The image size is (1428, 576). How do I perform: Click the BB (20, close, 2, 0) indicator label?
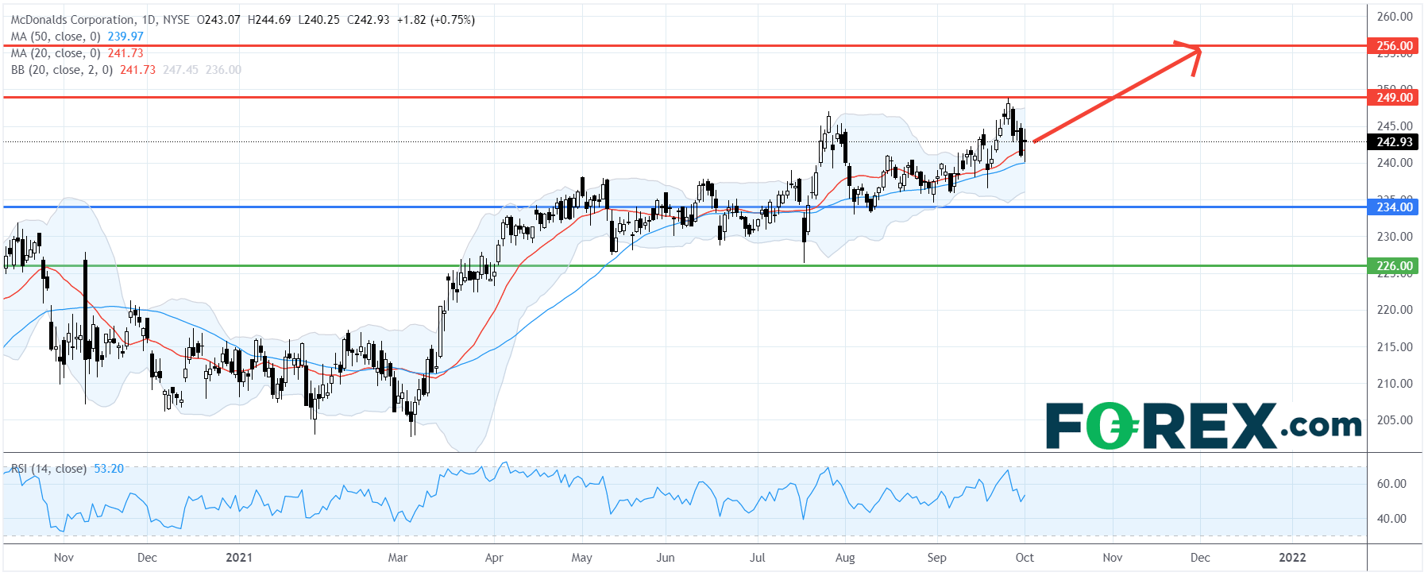(x=62, y=70)
